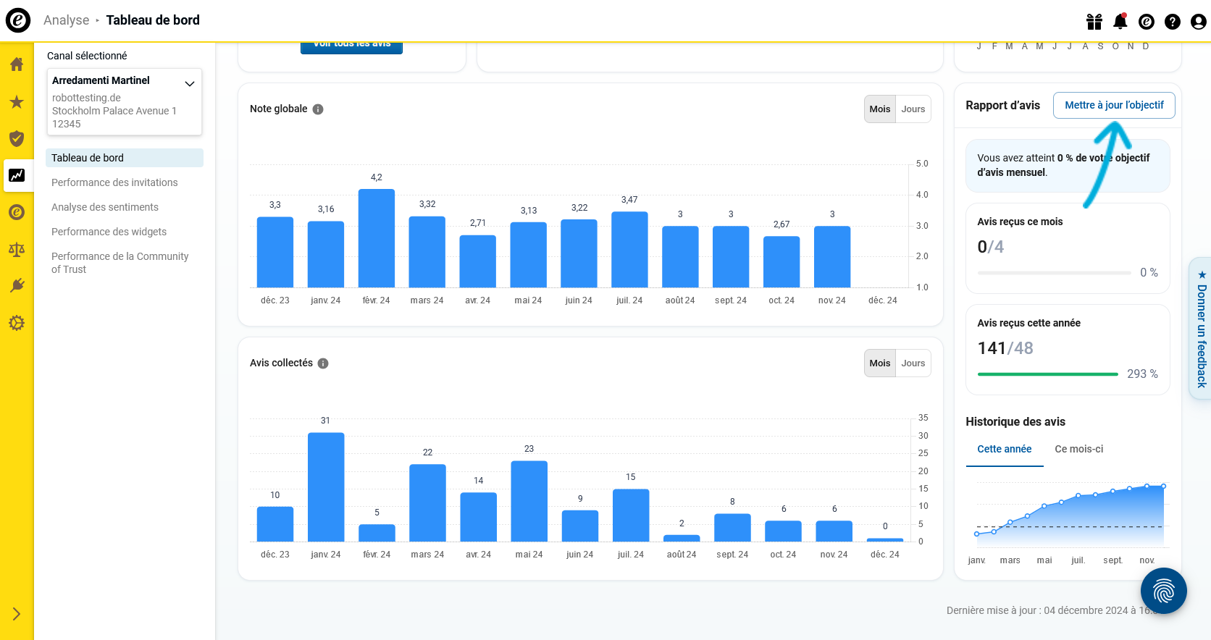The image size is (1211, 640).
Task: Open the settings gear sidebar icon
Action: click(17, 323)
